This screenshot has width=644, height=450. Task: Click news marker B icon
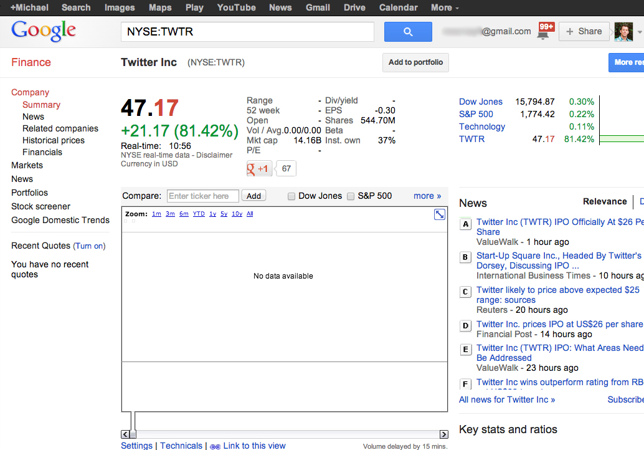click(465, 257)
